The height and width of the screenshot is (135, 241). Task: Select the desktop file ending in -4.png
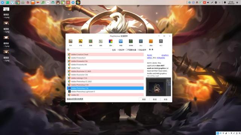[x=6, y=13]
